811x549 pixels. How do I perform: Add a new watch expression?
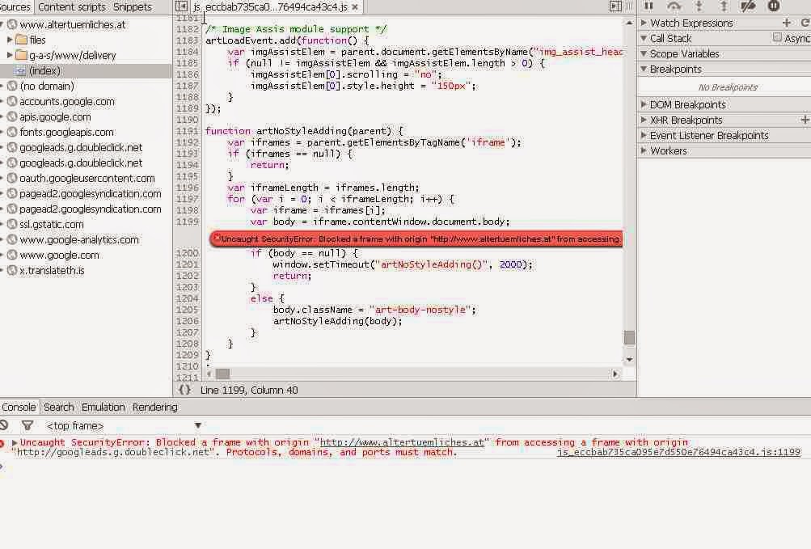click(x=785, y=23)
